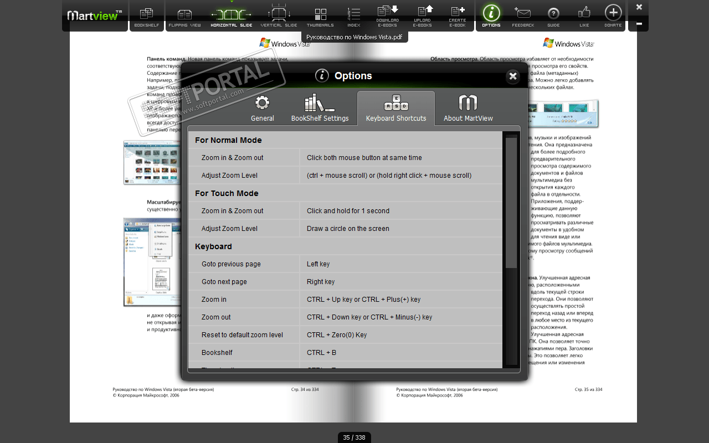Click the 'For Touch Mode' heading

[x=227, y=193]
